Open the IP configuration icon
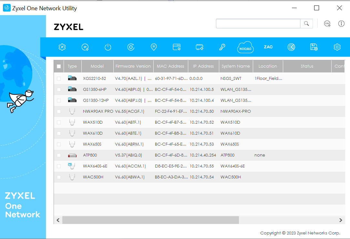350x239 pixels. (x=85, y=47)
